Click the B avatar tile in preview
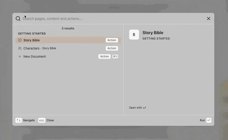This screenshot has width=228, height=140. pyautogui.click(x=134, y=35)
